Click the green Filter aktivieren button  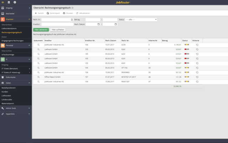click(x=41, y=30)
